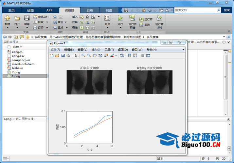The height and width of the screenshot is (163, 234).
Task: Expand the New file dropdown arrow
Action: tap(7, 27)
